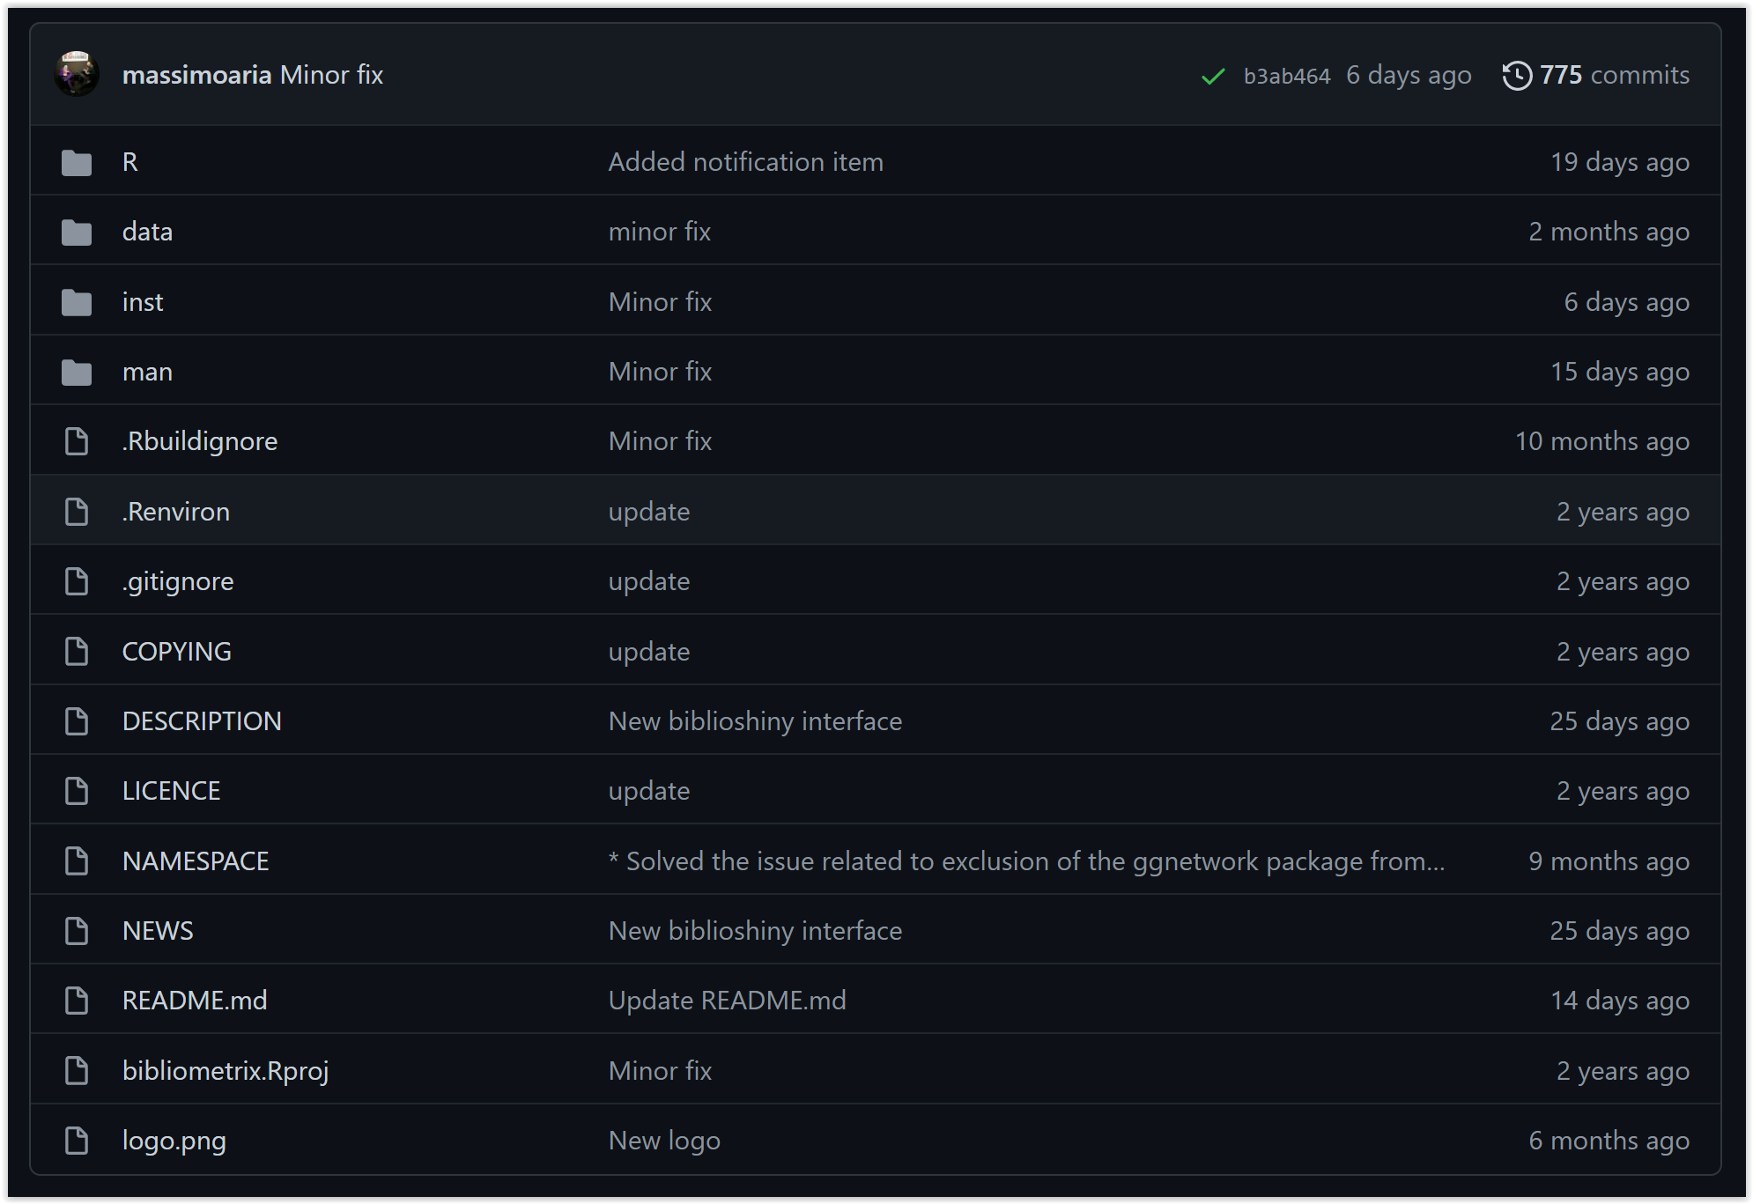Open the DESCRIPTION file
The width and height of the screenshot is (1753, 1204).
202,721
